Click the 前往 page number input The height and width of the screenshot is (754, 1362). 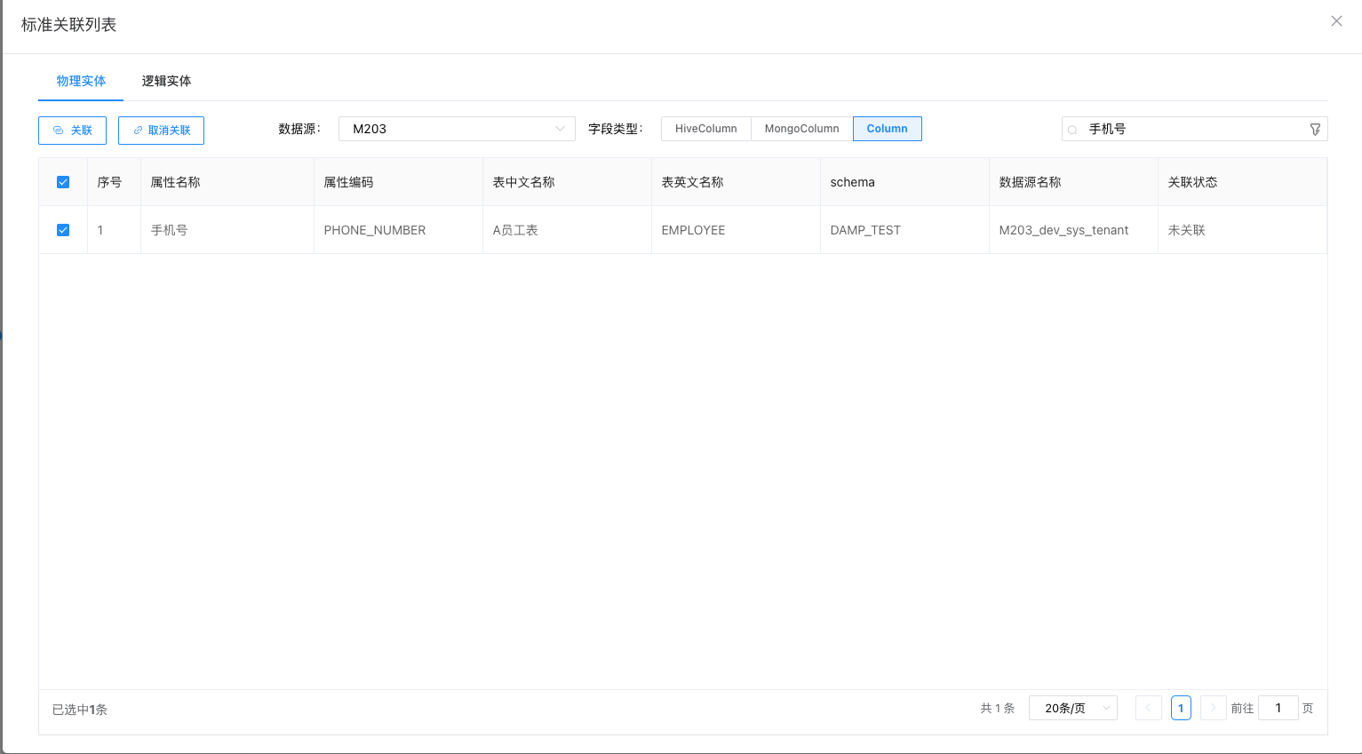(x=1278, y=708)
